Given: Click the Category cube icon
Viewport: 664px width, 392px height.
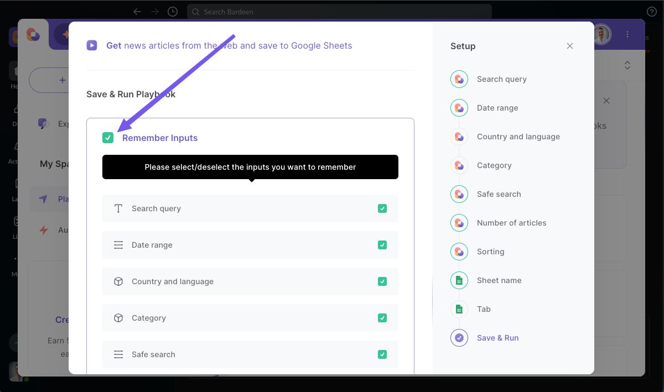Looking at the screenshot, I should click(x=118, y=318).
